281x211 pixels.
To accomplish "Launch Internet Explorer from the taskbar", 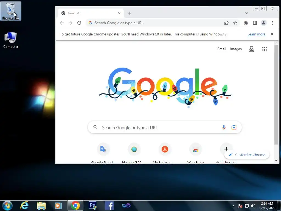I will (24, 206).
